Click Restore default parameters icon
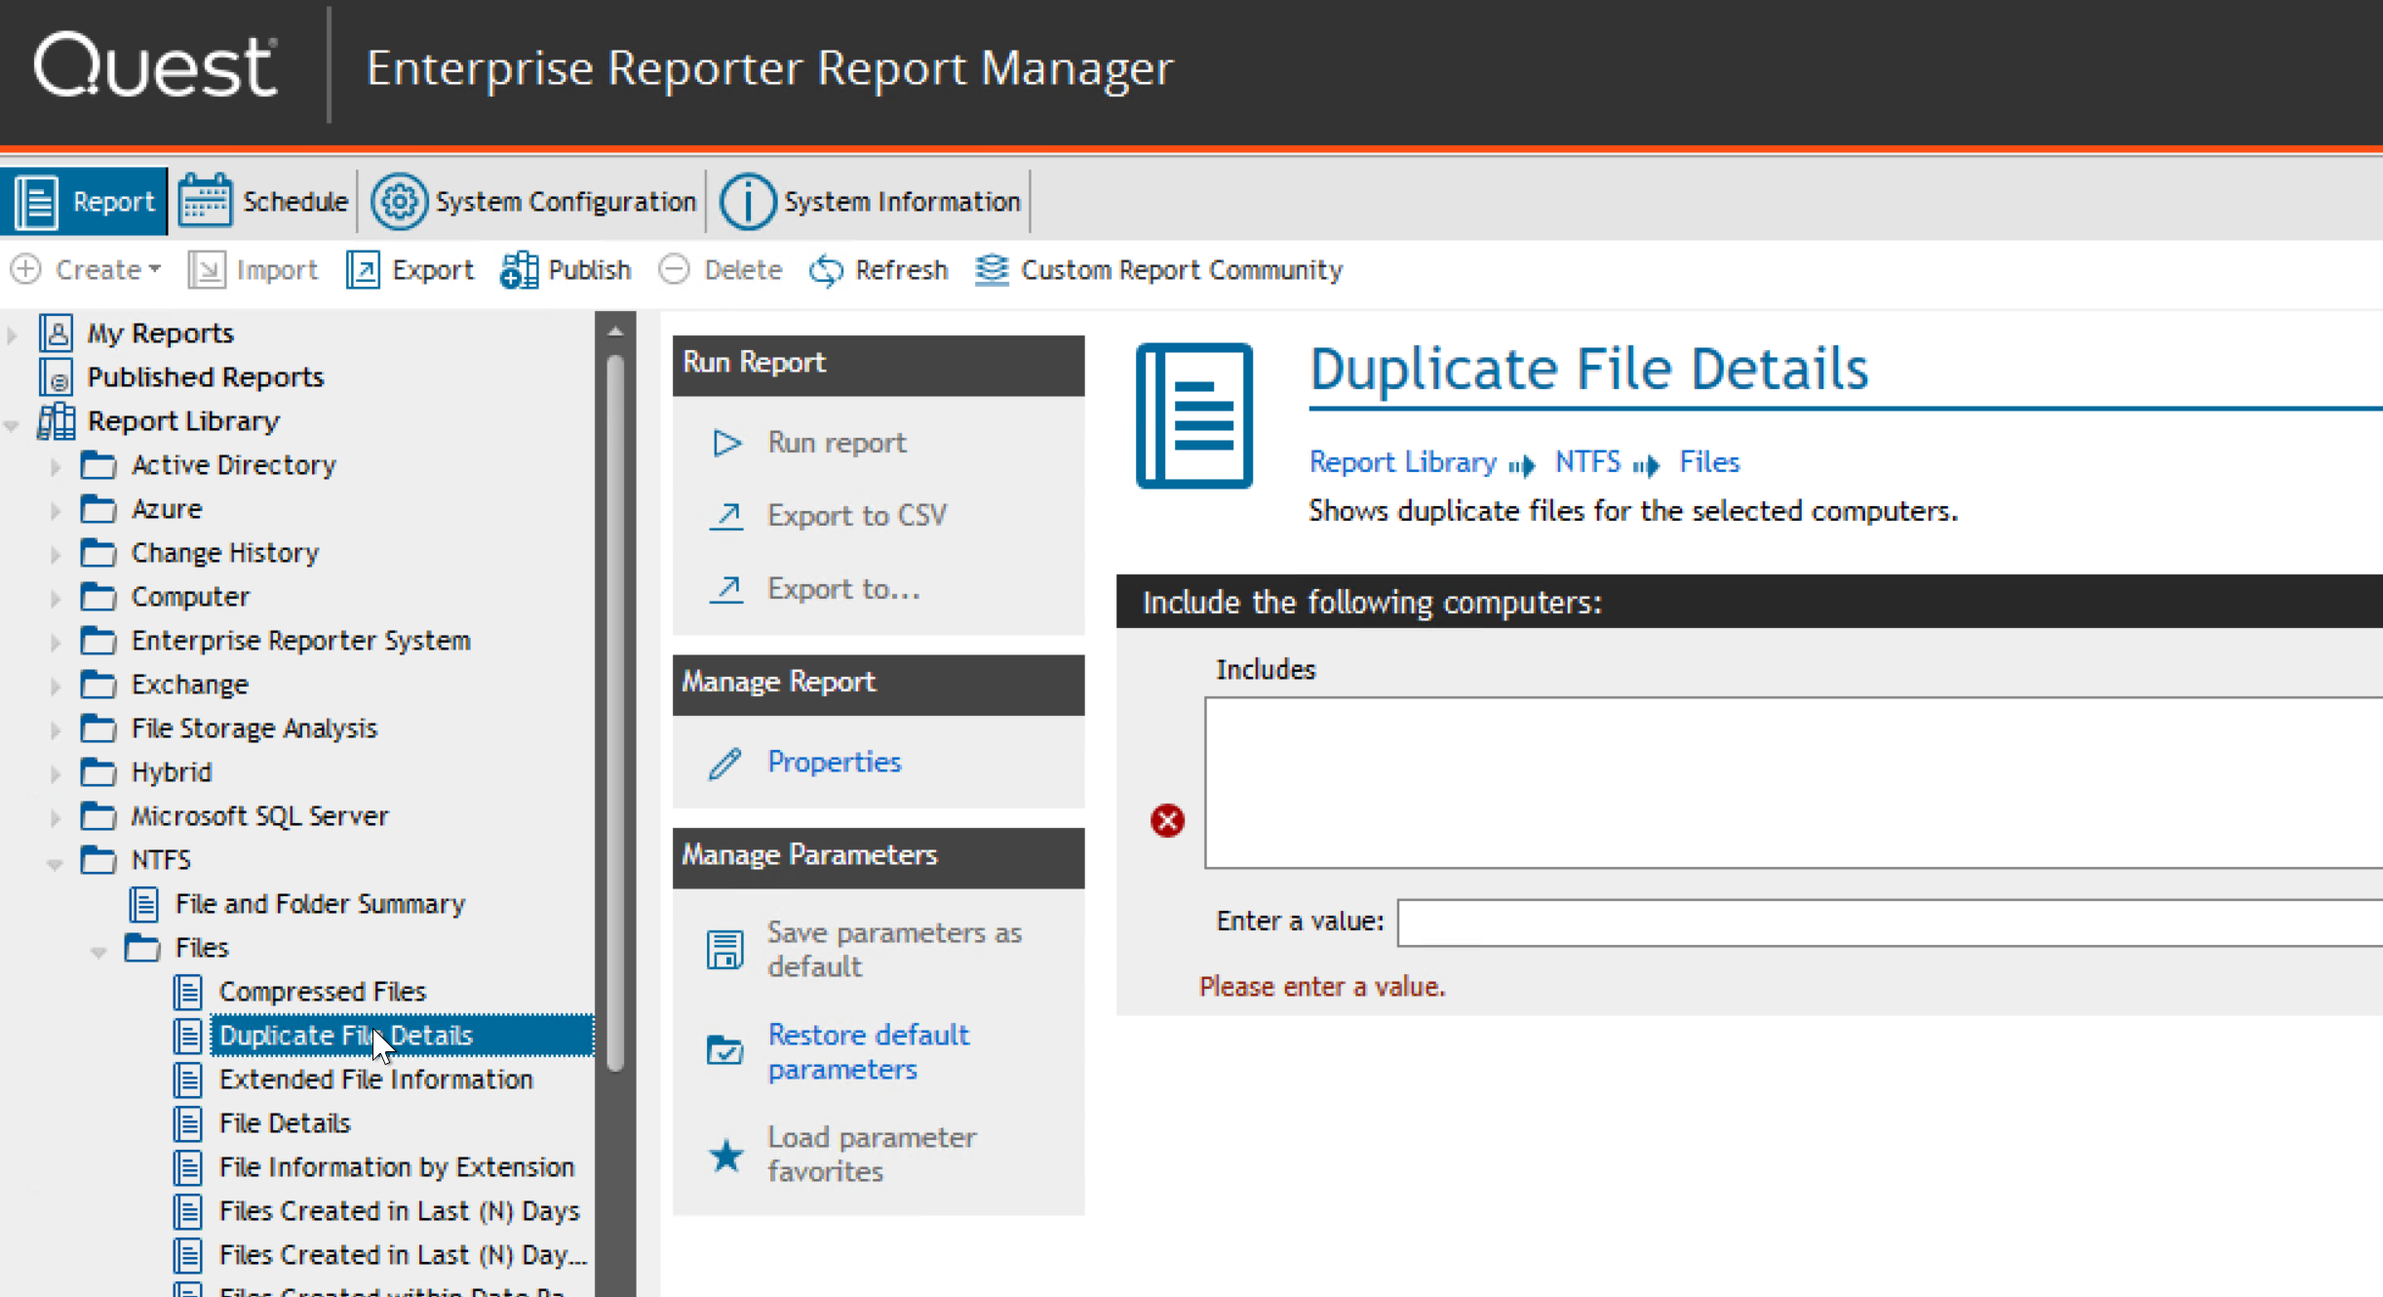 (724, 1051)
